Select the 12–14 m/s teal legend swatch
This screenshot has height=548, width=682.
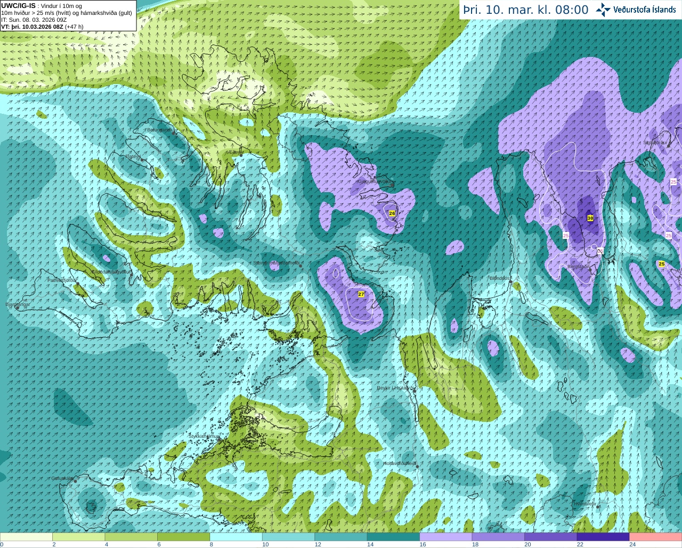(x=341, y=537)
